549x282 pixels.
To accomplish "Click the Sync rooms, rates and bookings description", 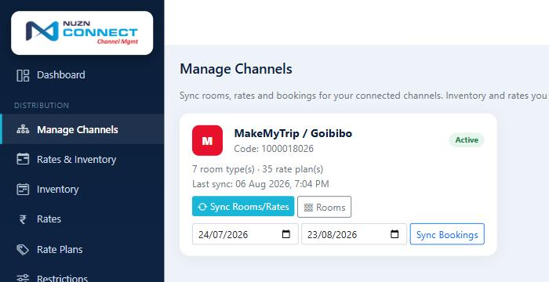I will [364, 96].
